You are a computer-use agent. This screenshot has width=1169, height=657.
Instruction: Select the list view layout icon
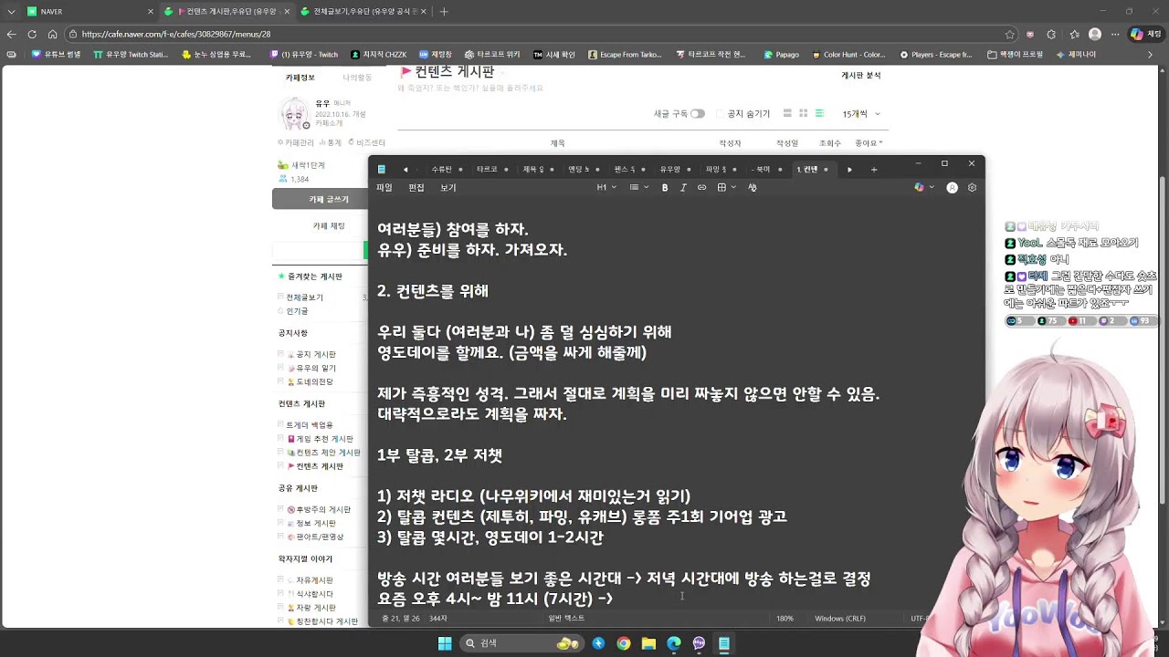tap(819, 113)
